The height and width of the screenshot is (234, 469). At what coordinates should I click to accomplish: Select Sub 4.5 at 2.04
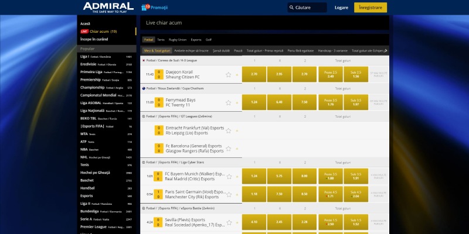[356, 194]
